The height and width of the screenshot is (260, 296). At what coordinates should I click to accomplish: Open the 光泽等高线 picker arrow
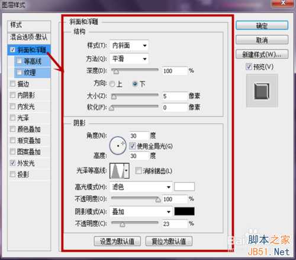126,170
